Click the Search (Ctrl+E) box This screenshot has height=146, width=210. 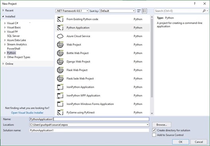[x=178, y=11]
